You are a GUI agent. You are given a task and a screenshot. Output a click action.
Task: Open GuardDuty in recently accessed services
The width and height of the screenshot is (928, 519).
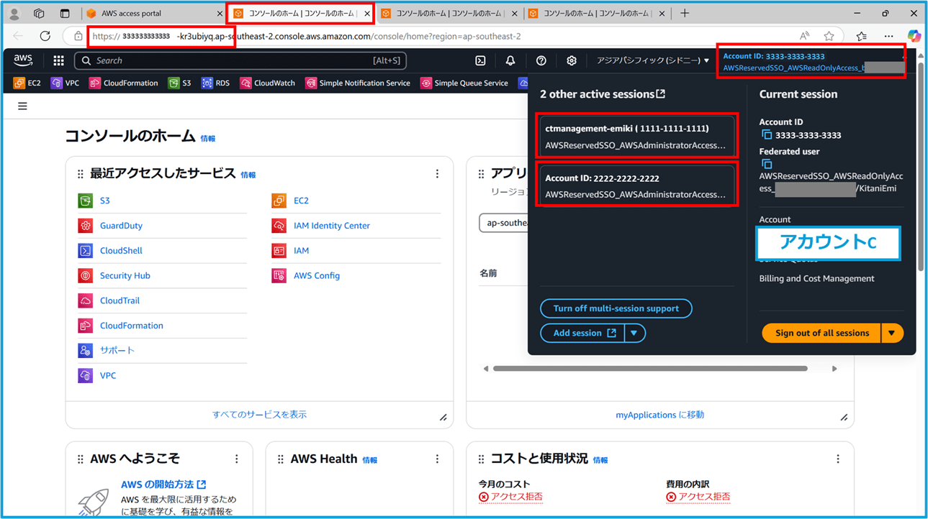(x=121, y=226)
